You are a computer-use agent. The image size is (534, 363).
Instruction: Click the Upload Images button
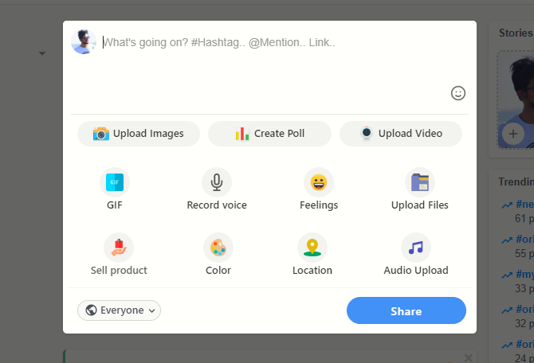pyautogui.click(x=138, y=134)
